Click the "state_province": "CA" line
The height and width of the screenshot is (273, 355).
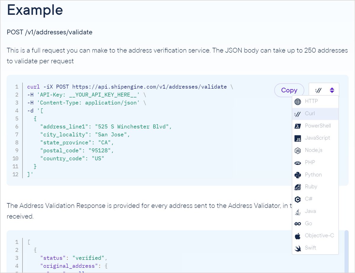77,143
